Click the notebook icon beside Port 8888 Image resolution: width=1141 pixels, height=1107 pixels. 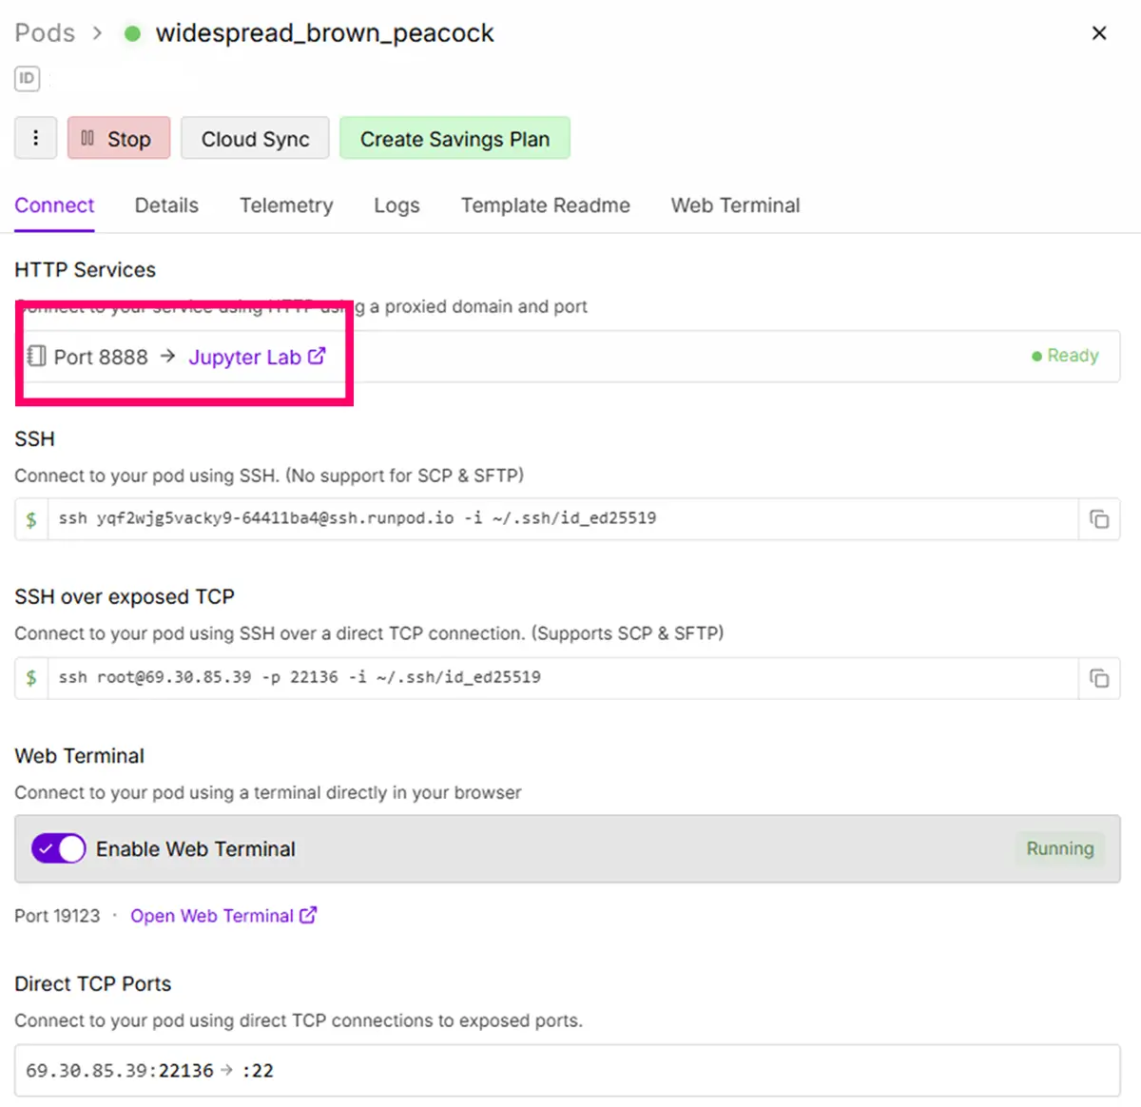point(36,357)
